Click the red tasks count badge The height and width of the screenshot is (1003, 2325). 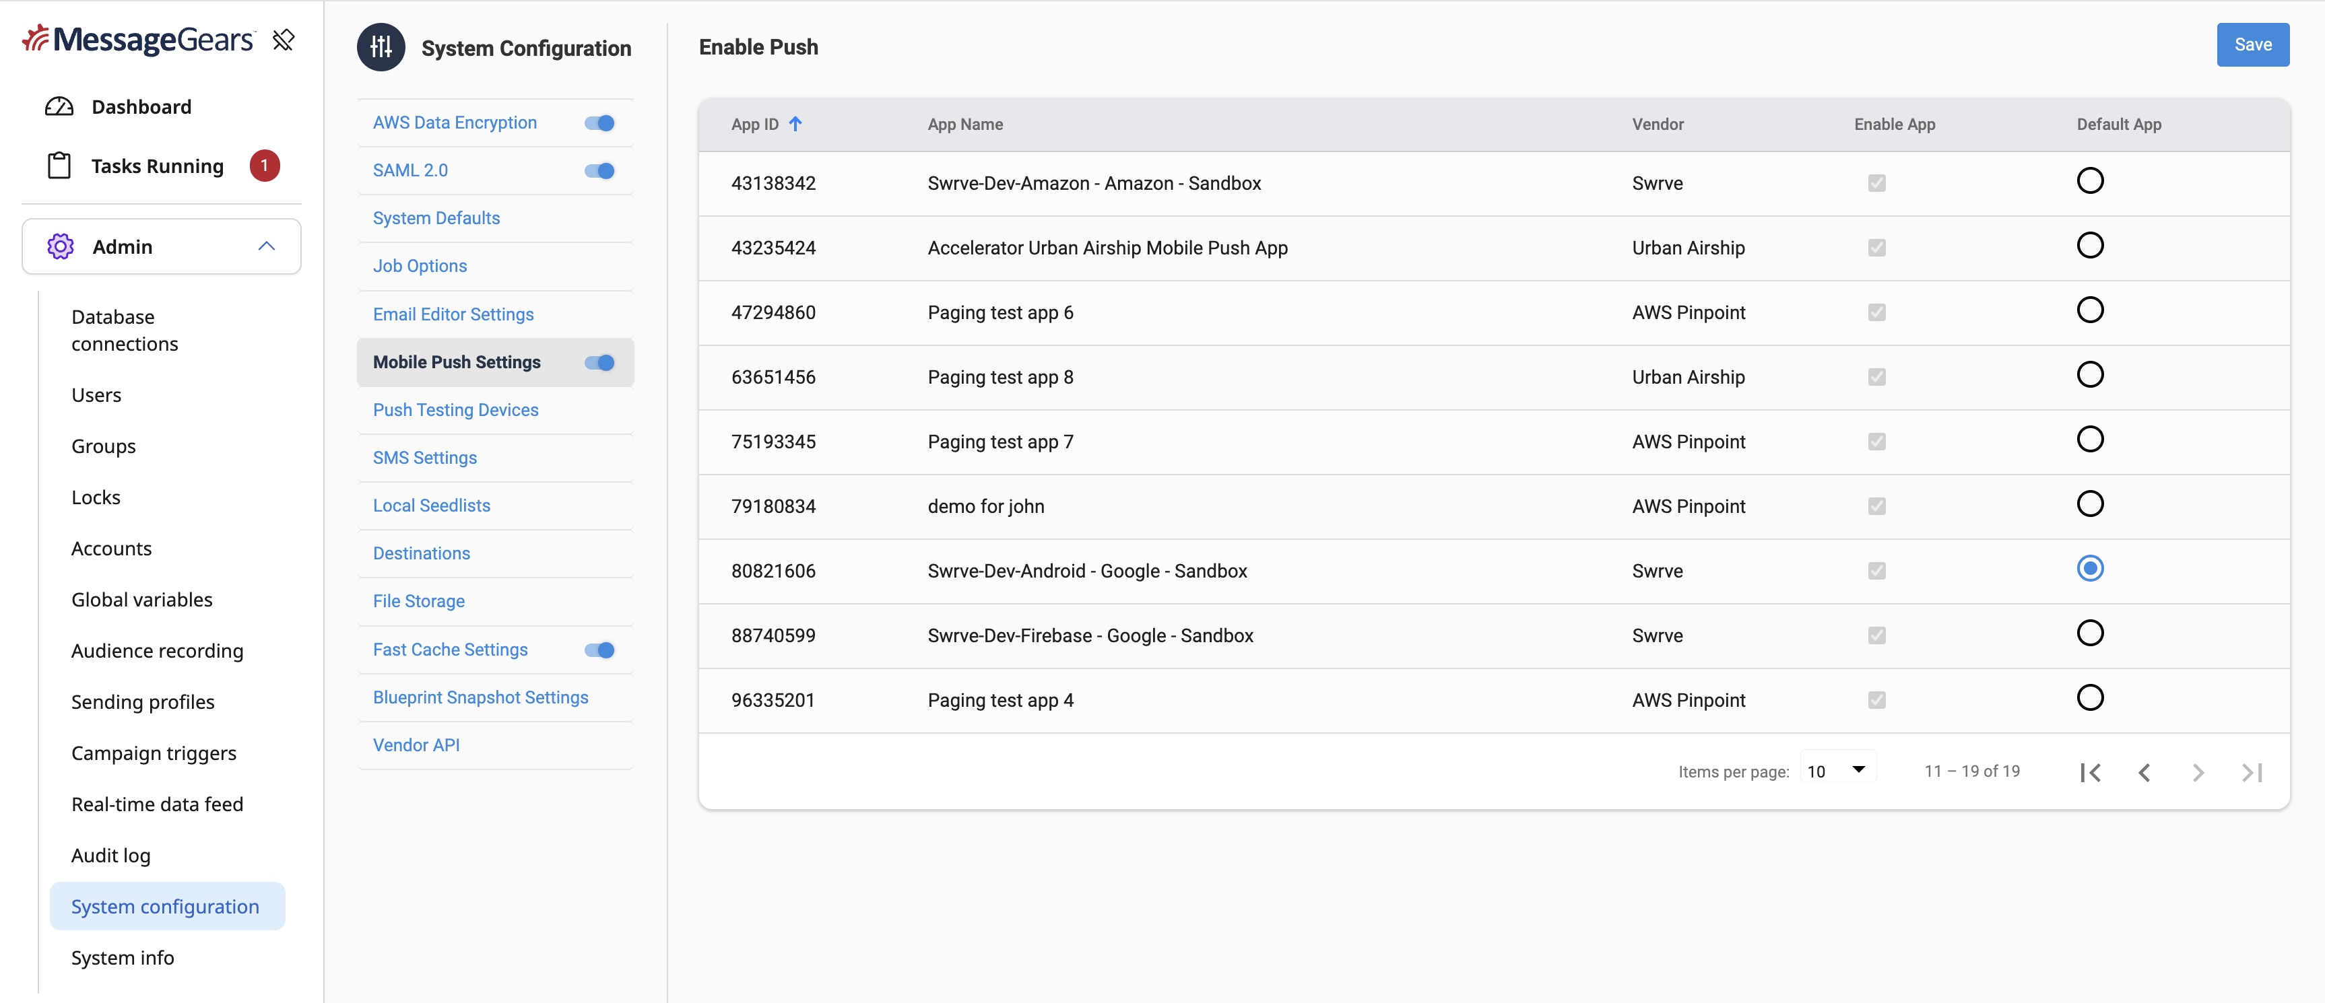[265, 165]
